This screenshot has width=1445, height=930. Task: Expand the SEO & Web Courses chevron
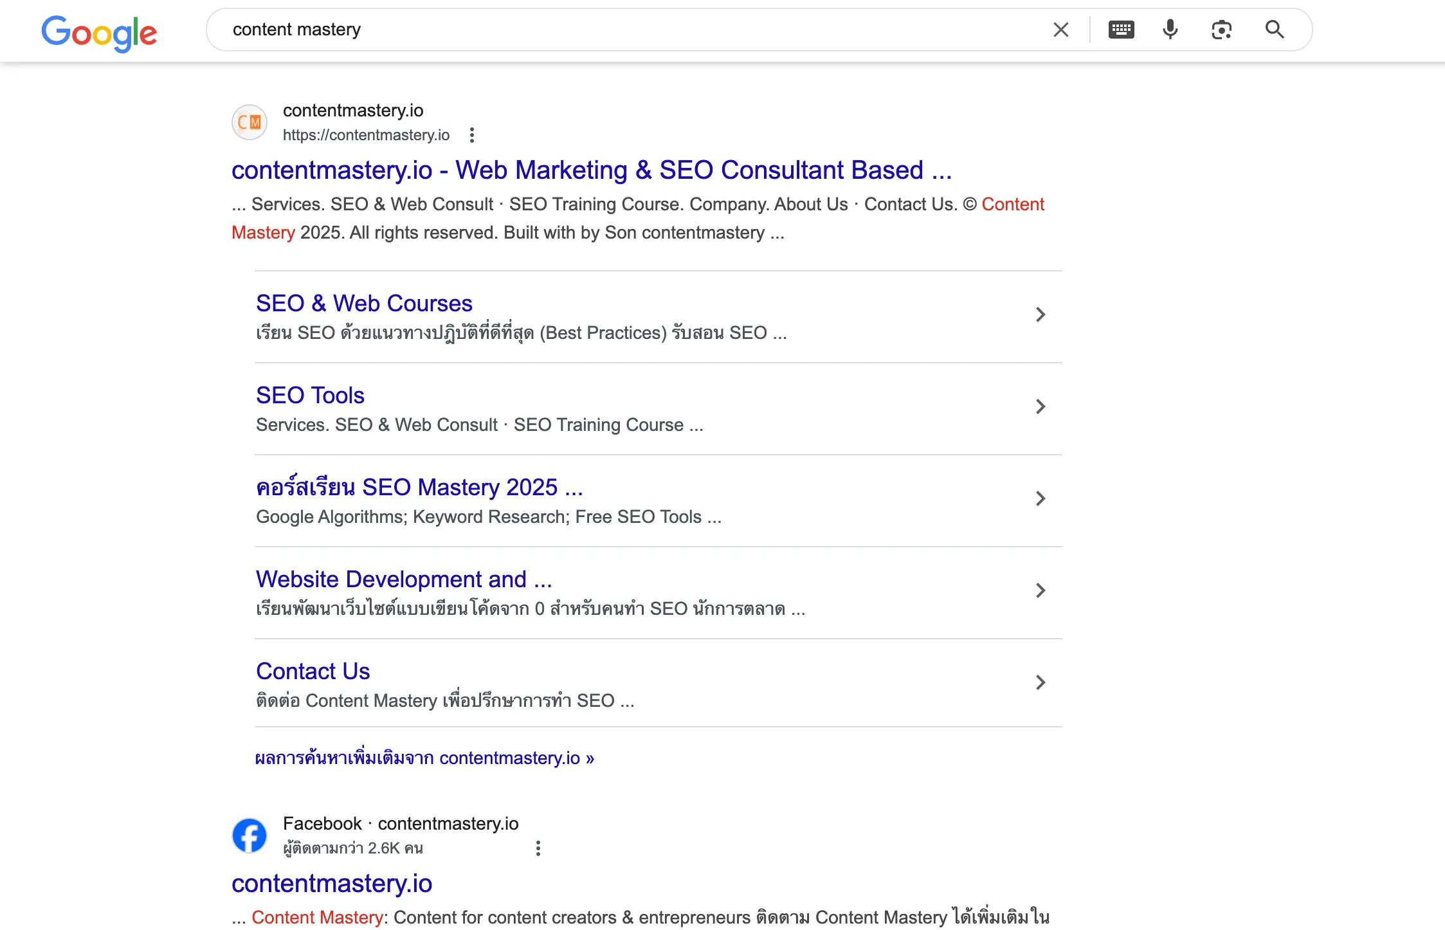point(1041,315)
